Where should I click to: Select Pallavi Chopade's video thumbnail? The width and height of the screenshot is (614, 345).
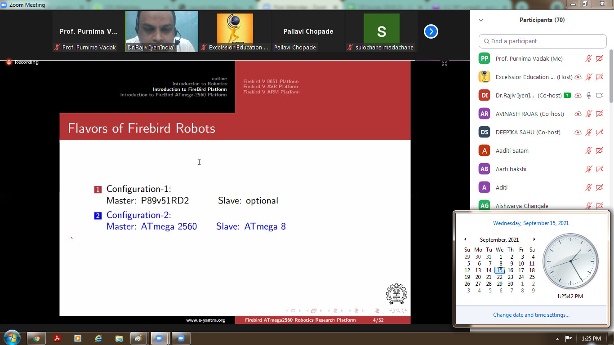(x=308, y=32)
